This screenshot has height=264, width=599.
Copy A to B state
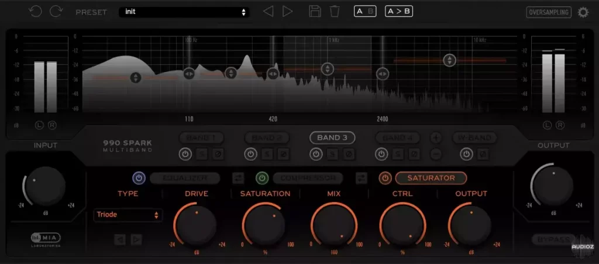click(x=399, y=12)
